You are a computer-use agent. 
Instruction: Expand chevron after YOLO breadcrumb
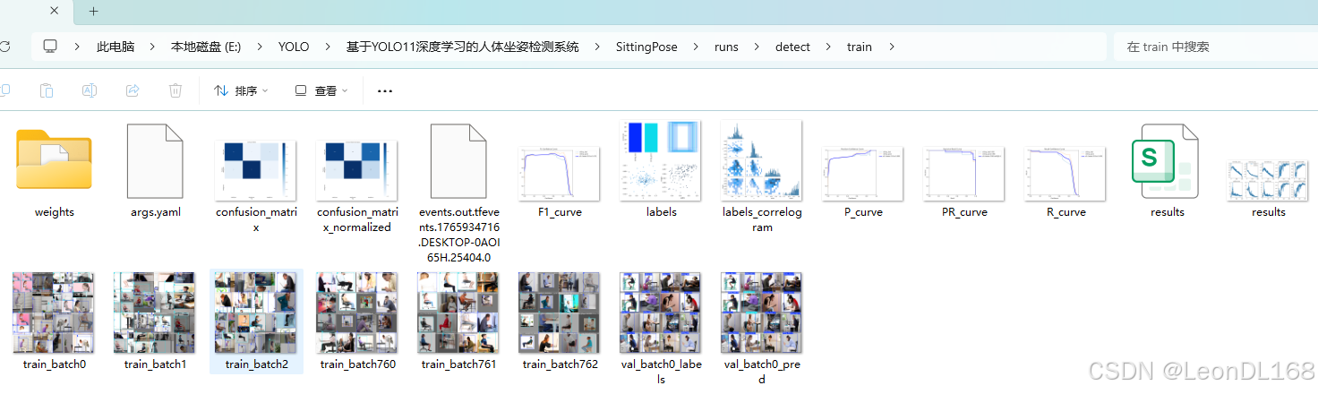(x=328, y=47)
